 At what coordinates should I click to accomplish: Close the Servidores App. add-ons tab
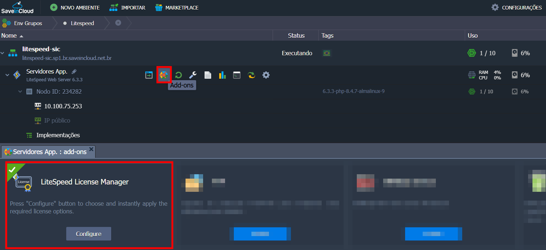pos(91,149)
